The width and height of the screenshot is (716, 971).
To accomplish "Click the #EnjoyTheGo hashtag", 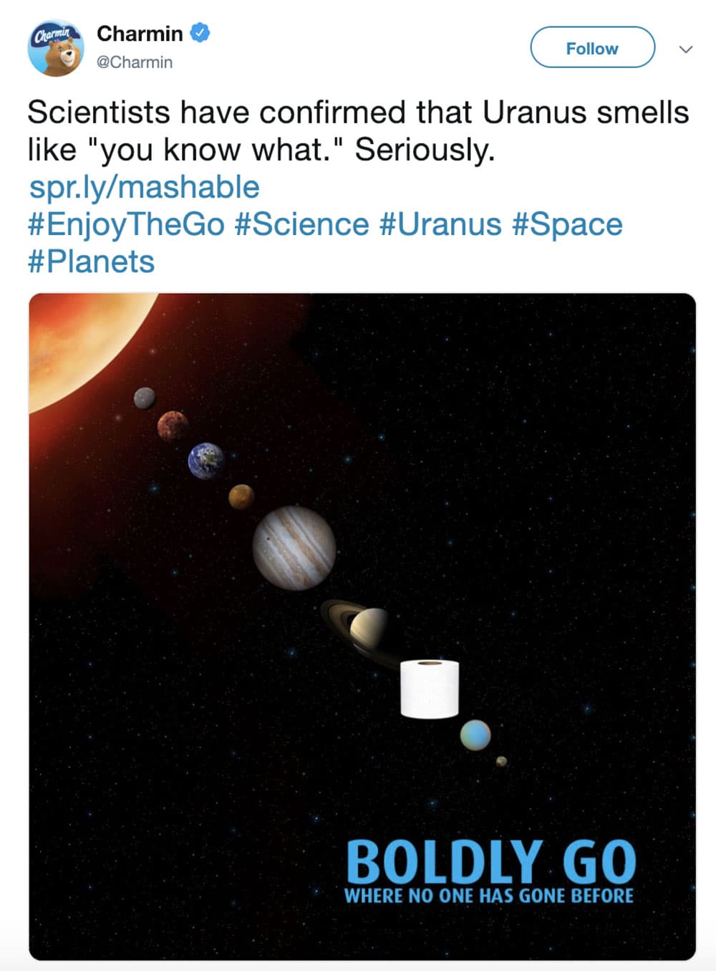I will point(127,224).
